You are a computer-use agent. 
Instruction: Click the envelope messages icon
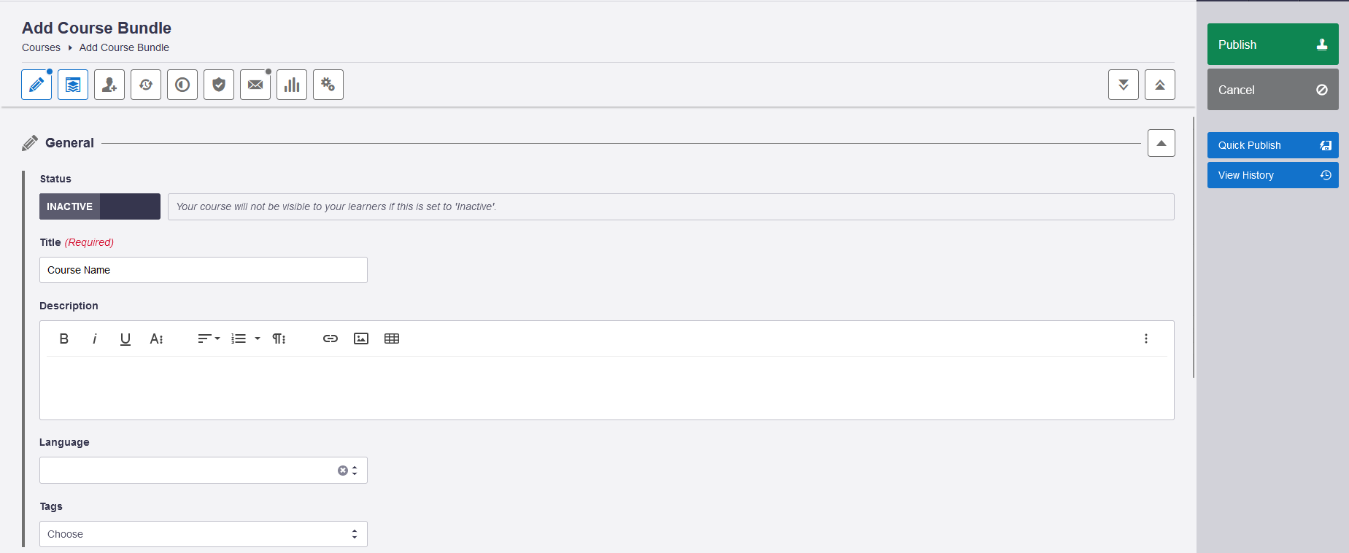pyautogui.click(x=255, y=85)
